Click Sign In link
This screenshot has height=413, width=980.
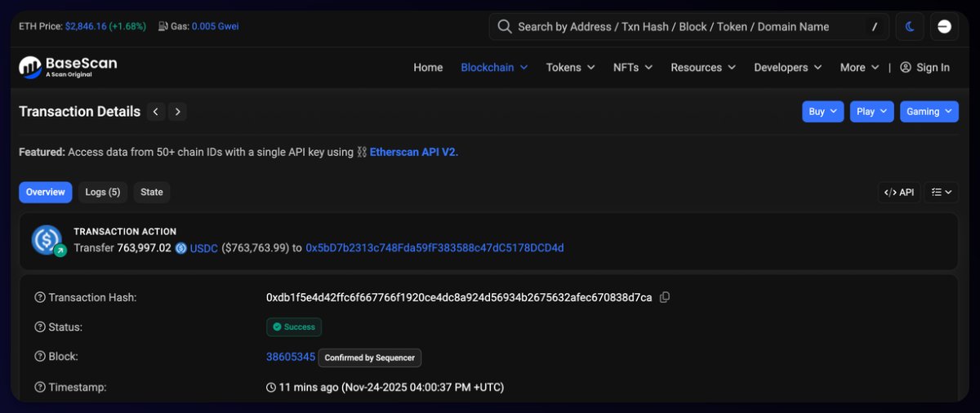(x=924, y=68)
